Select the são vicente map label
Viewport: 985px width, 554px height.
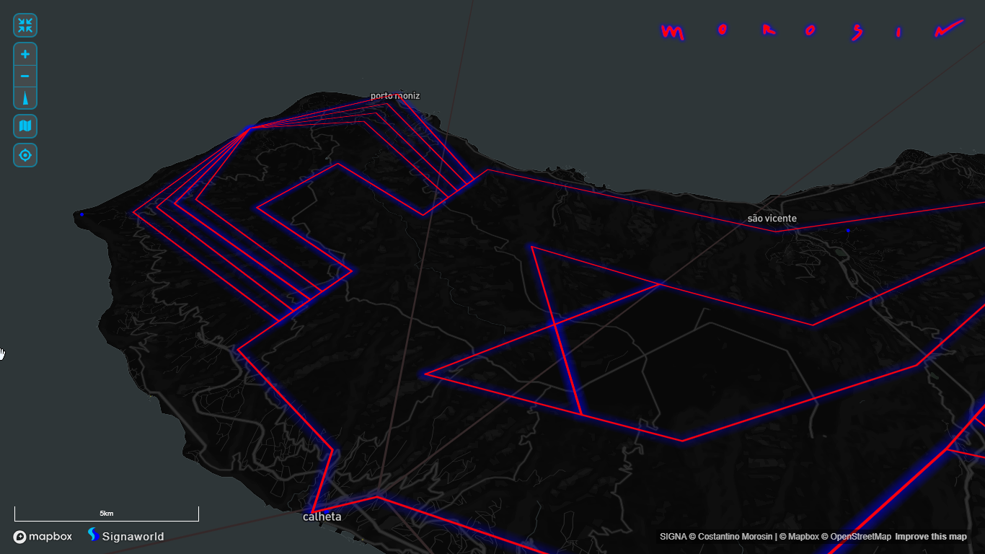click(772, 218)
